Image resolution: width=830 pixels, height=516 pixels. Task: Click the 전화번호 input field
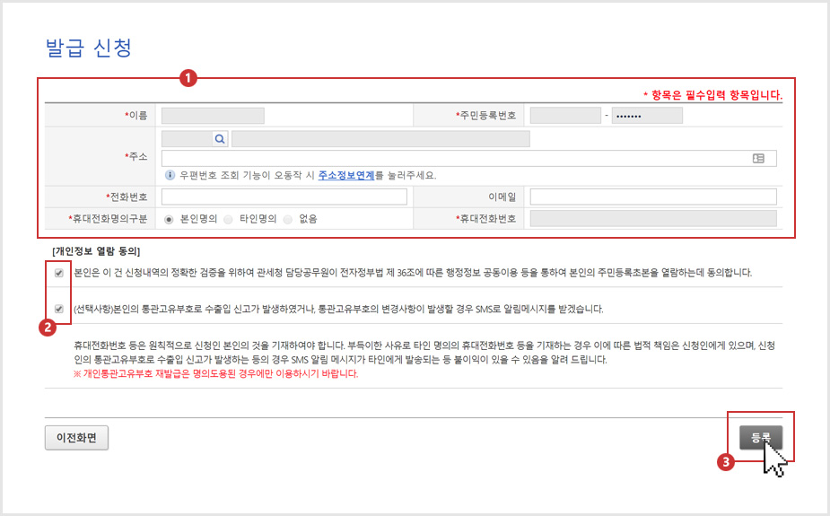pos(284,197)
